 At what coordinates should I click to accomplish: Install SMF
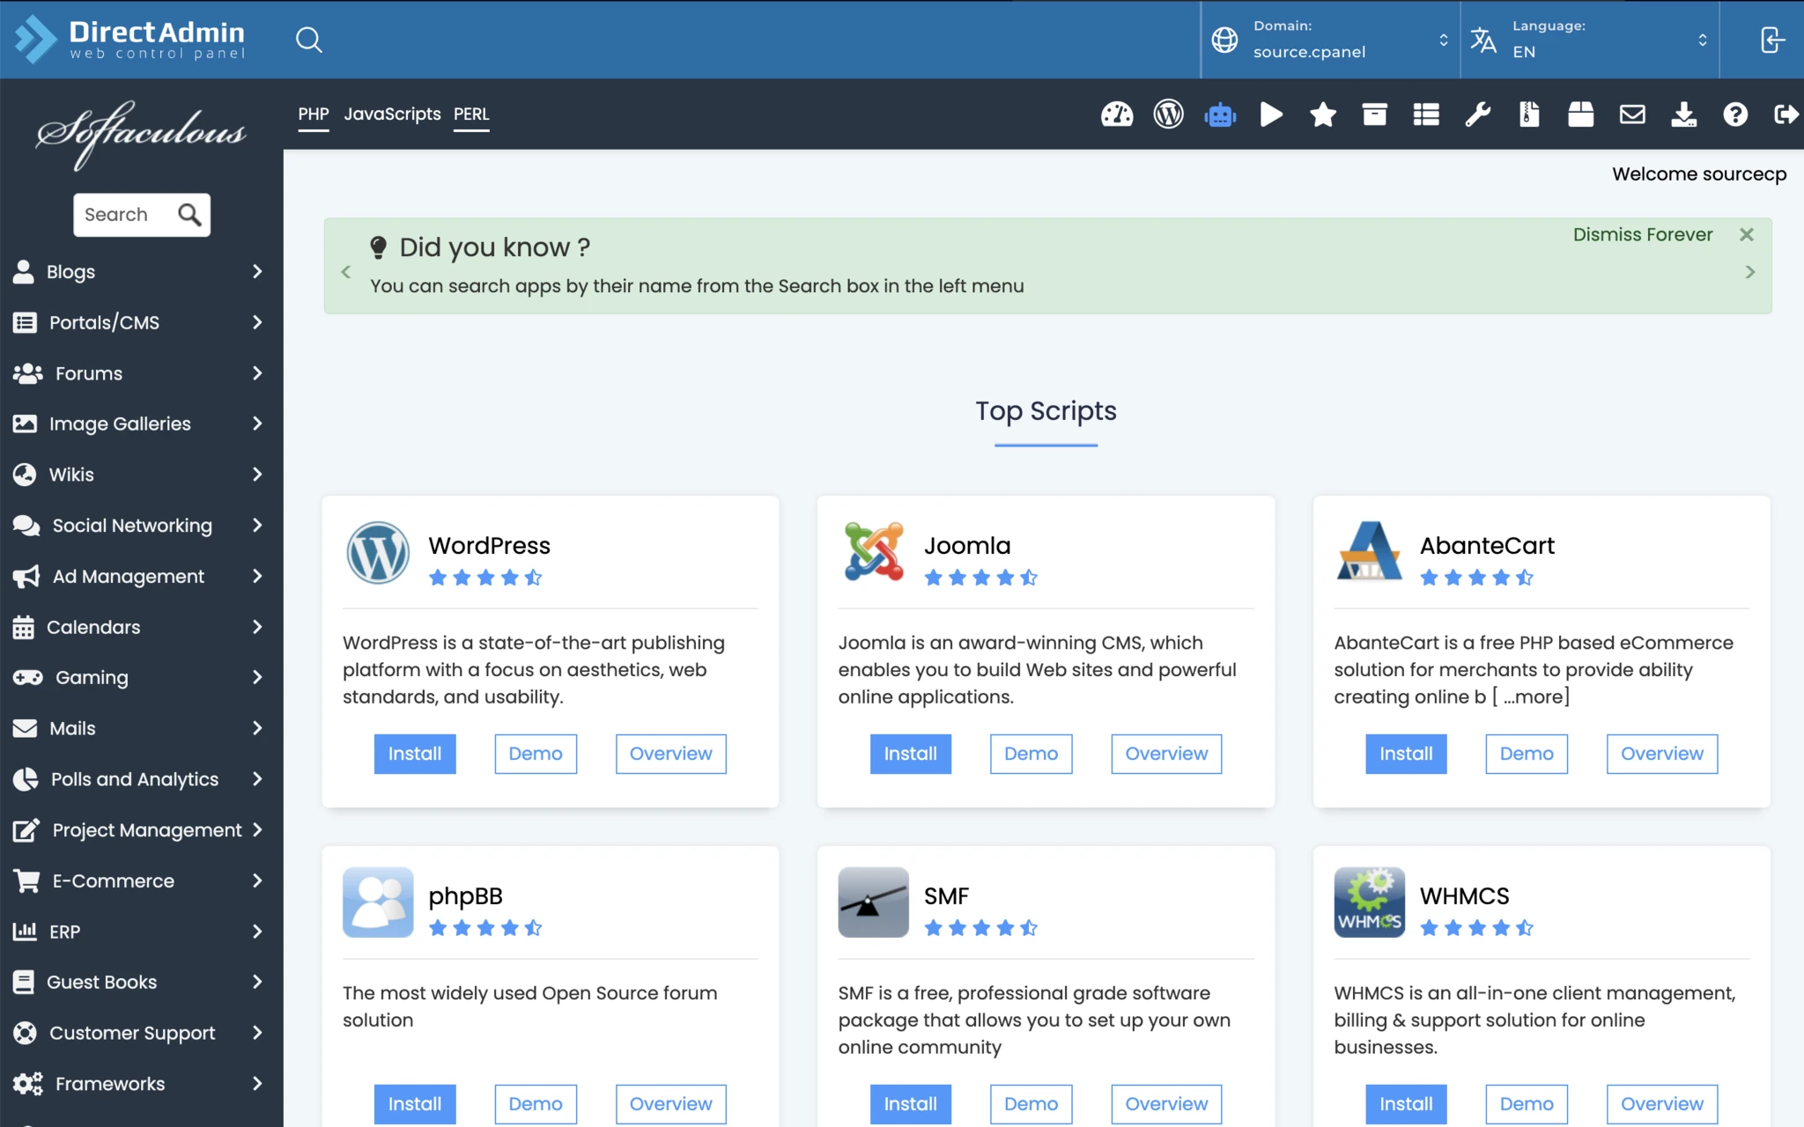pyautogui.click(x=911, y=1104)
